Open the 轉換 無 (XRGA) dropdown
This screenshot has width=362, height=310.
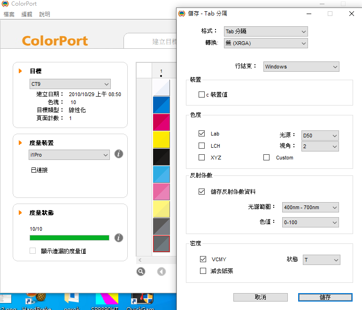266,43
